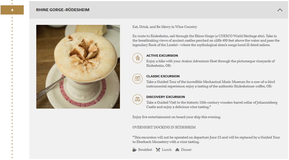The height and width of the screenshot is (160, 289).
Task: Open the Rüdesheimer coffee photo
Action: pos(78,67)
